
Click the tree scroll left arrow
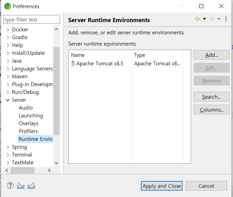pyautogui.click(x=7, y=170)
